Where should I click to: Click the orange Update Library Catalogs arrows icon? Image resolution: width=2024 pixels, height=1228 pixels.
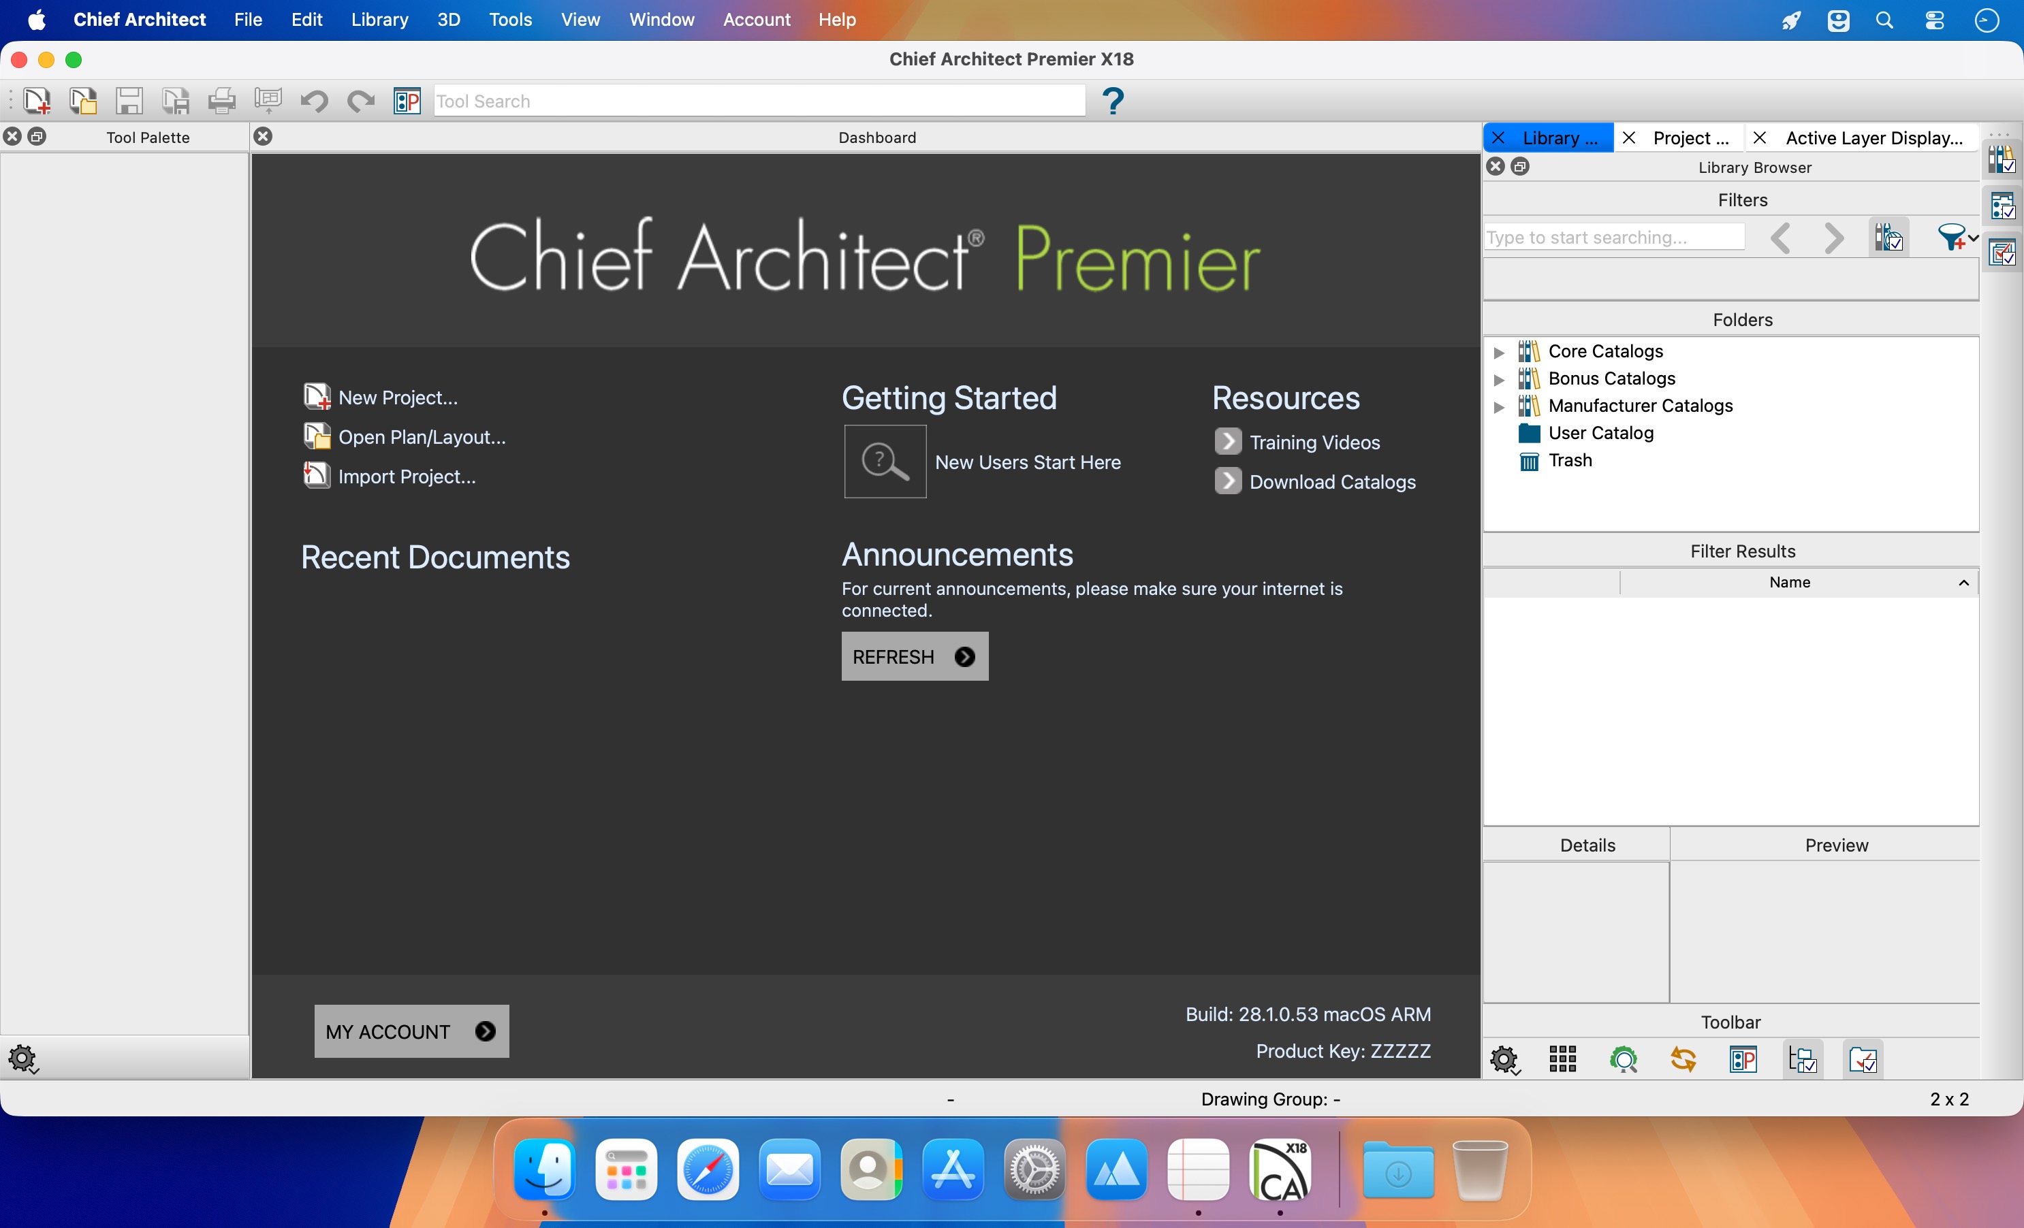(x=1683, y=1059)
